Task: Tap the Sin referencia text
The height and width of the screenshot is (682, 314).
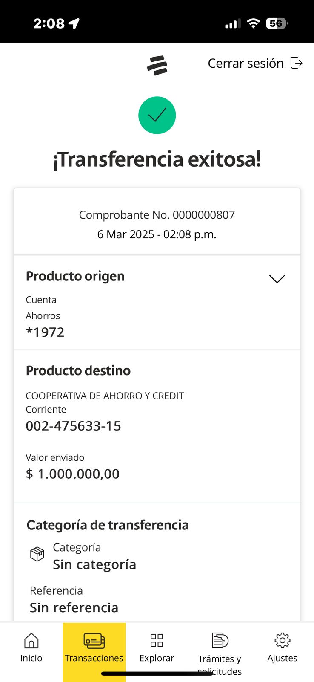Action: point(74,607)
